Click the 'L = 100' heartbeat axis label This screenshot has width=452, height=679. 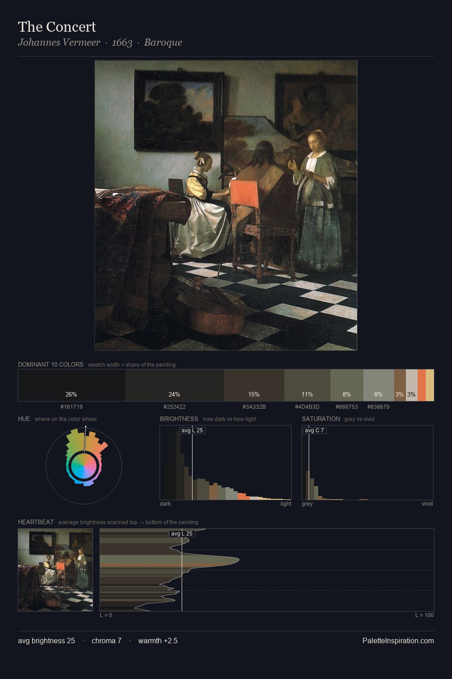click(x=424, y=615)
